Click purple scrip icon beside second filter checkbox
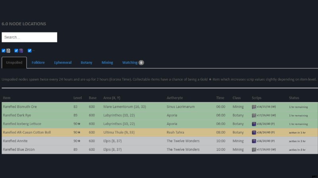The height and width of the screenshot is (178, 318). (21, 51)
